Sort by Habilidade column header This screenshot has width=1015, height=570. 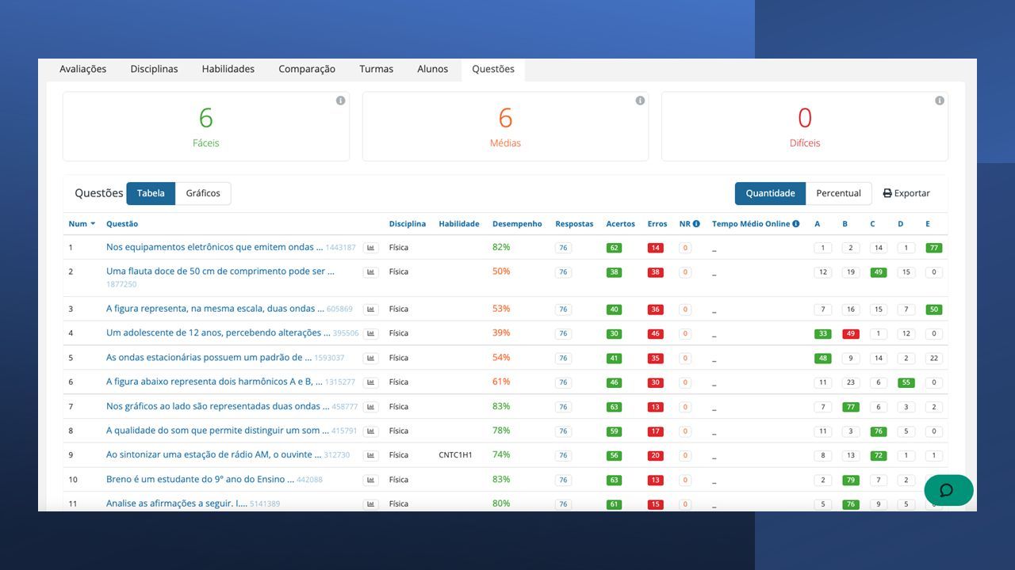pyautogui.click(x=459, y=224)
